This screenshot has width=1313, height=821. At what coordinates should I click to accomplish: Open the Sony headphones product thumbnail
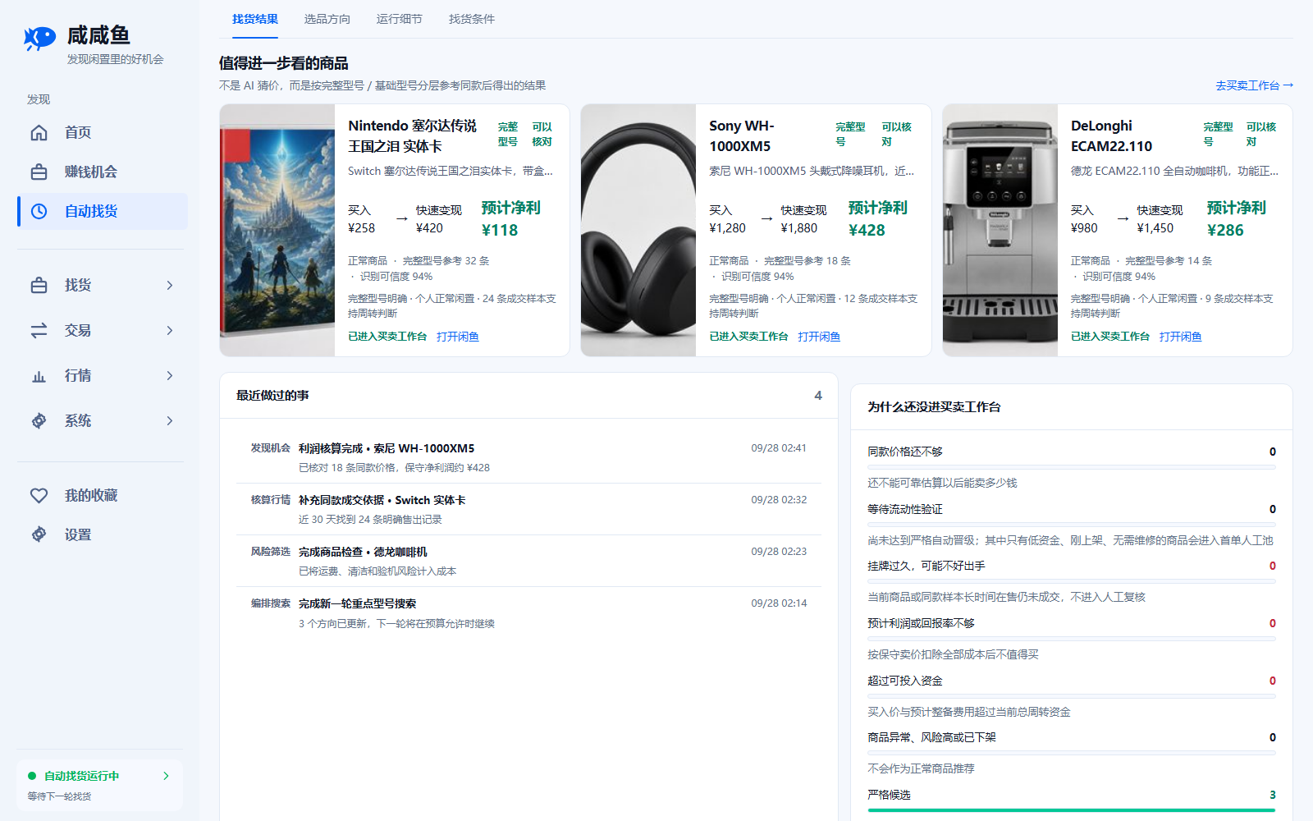[638, 230]
